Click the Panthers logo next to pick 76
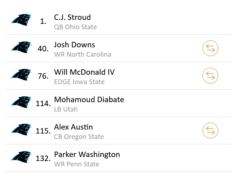The width and height of the screenshot is (239, 183). pos(22,75)
